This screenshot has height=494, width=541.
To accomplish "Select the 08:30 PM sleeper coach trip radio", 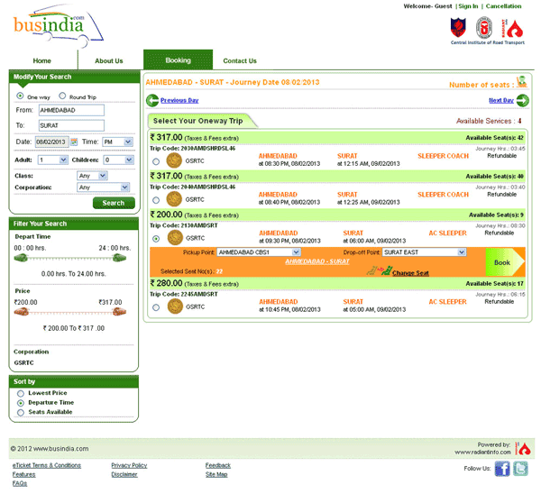I will pos(156,161).
